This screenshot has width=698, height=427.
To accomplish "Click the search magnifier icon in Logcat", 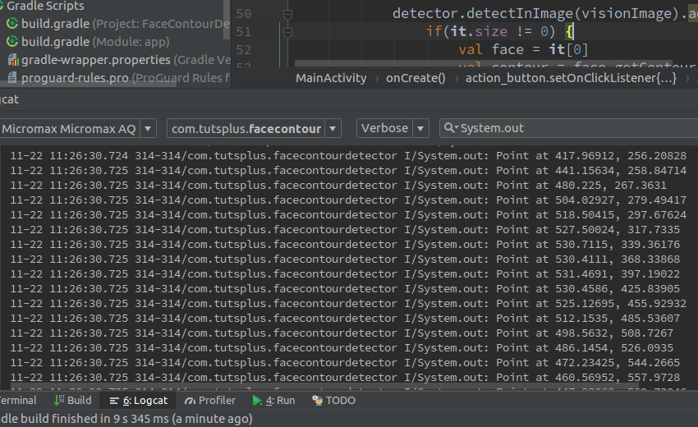I will tap(450, 128).
